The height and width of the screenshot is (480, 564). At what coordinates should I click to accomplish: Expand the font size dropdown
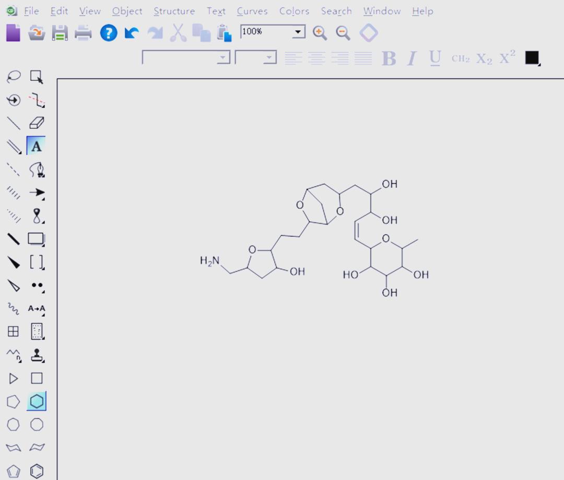coord(269,57)
